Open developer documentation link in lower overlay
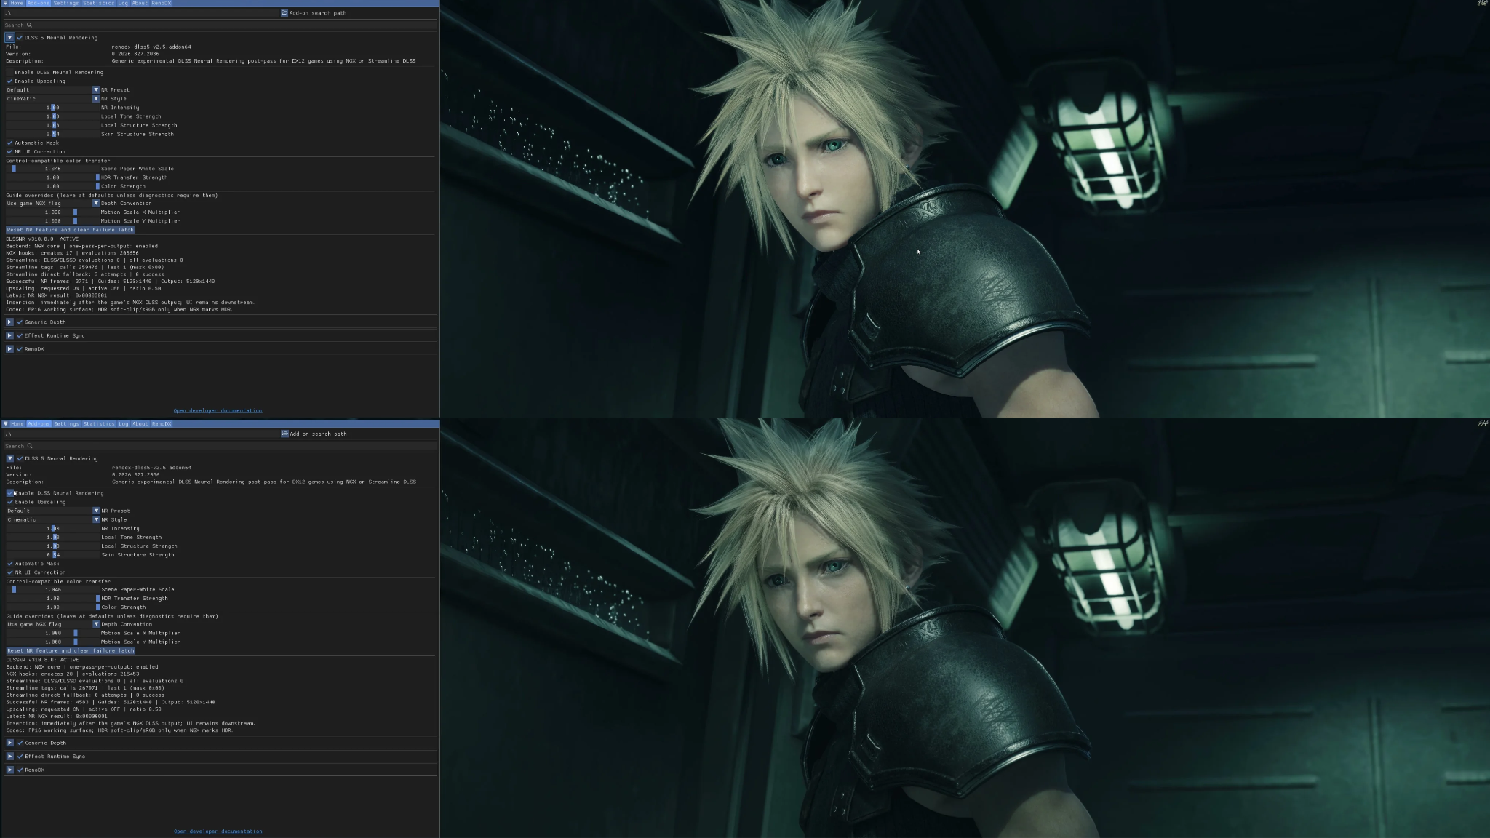 coord(218,831)
